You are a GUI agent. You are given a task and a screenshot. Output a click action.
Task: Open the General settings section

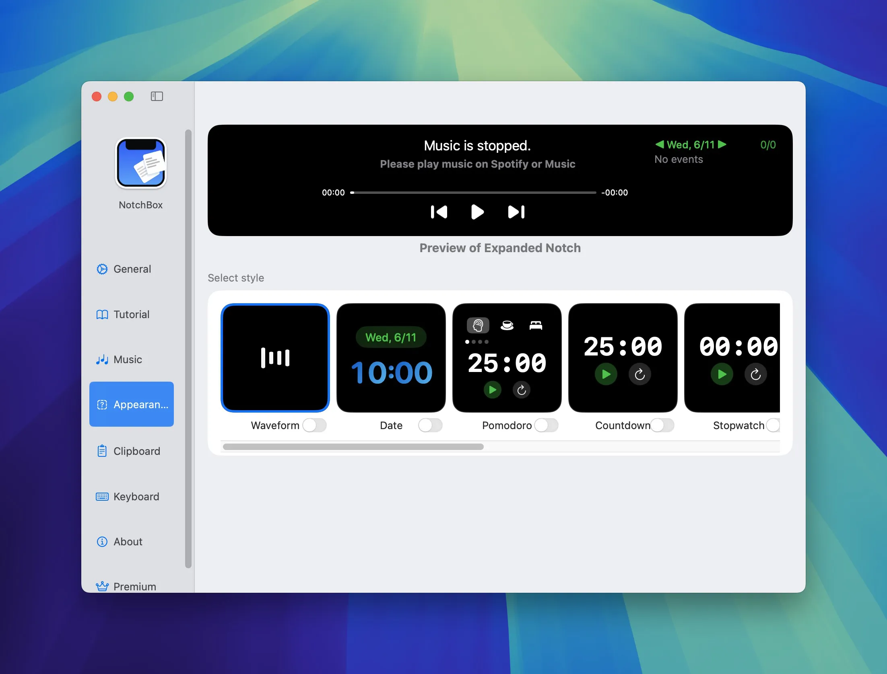coord(132,269)
